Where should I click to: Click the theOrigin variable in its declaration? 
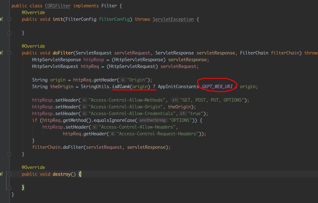coord(62,87)
